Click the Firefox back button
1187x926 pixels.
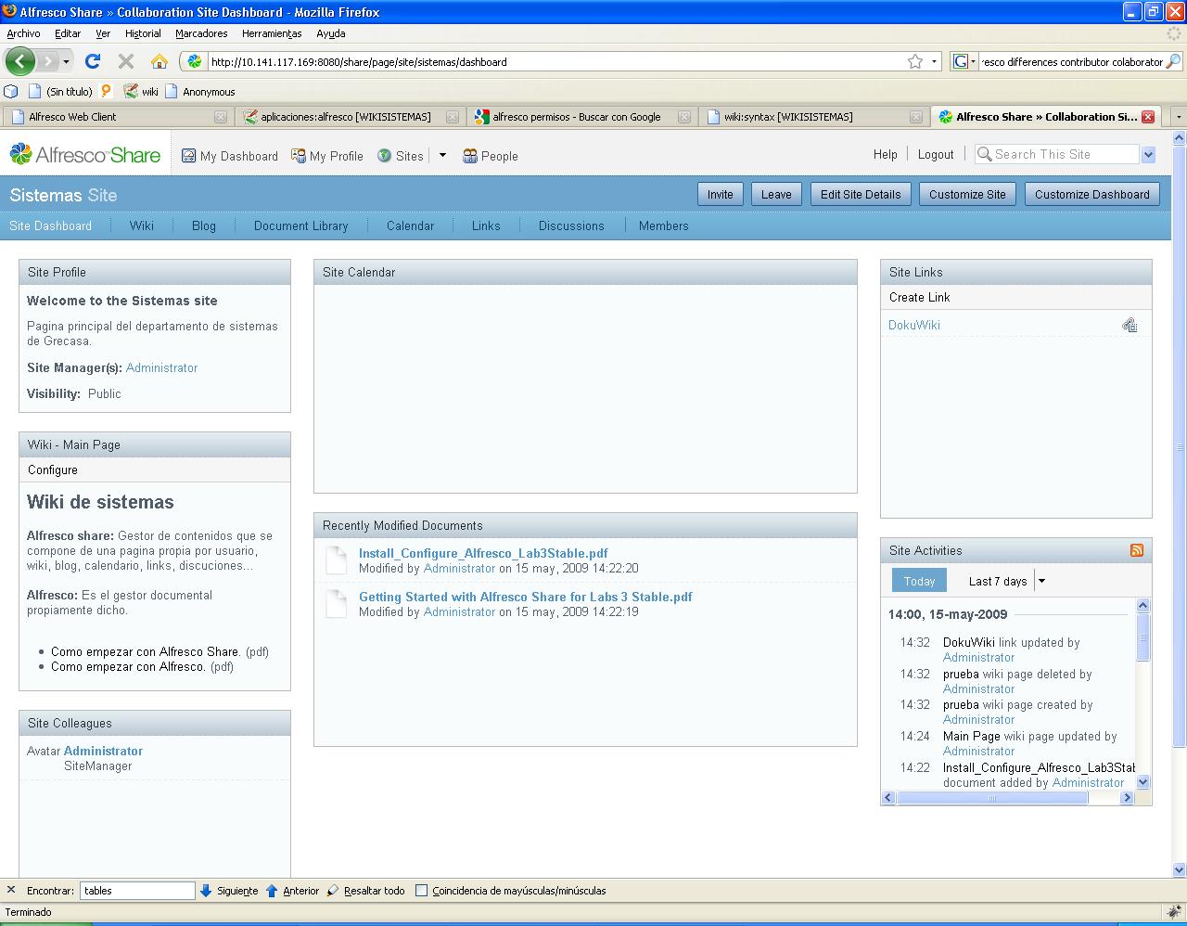(20, 61)
